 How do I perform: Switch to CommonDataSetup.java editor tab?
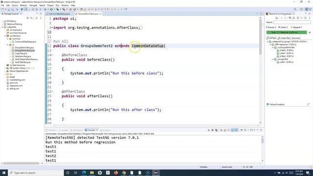click(x=58, y=14)
